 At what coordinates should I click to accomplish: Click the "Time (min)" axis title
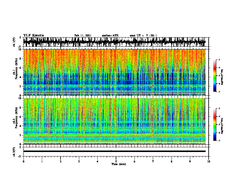(x=119, y=164)
